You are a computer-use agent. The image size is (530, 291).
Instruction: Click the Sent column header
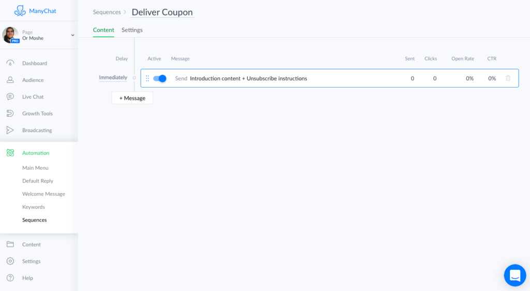tap(410, 59)
